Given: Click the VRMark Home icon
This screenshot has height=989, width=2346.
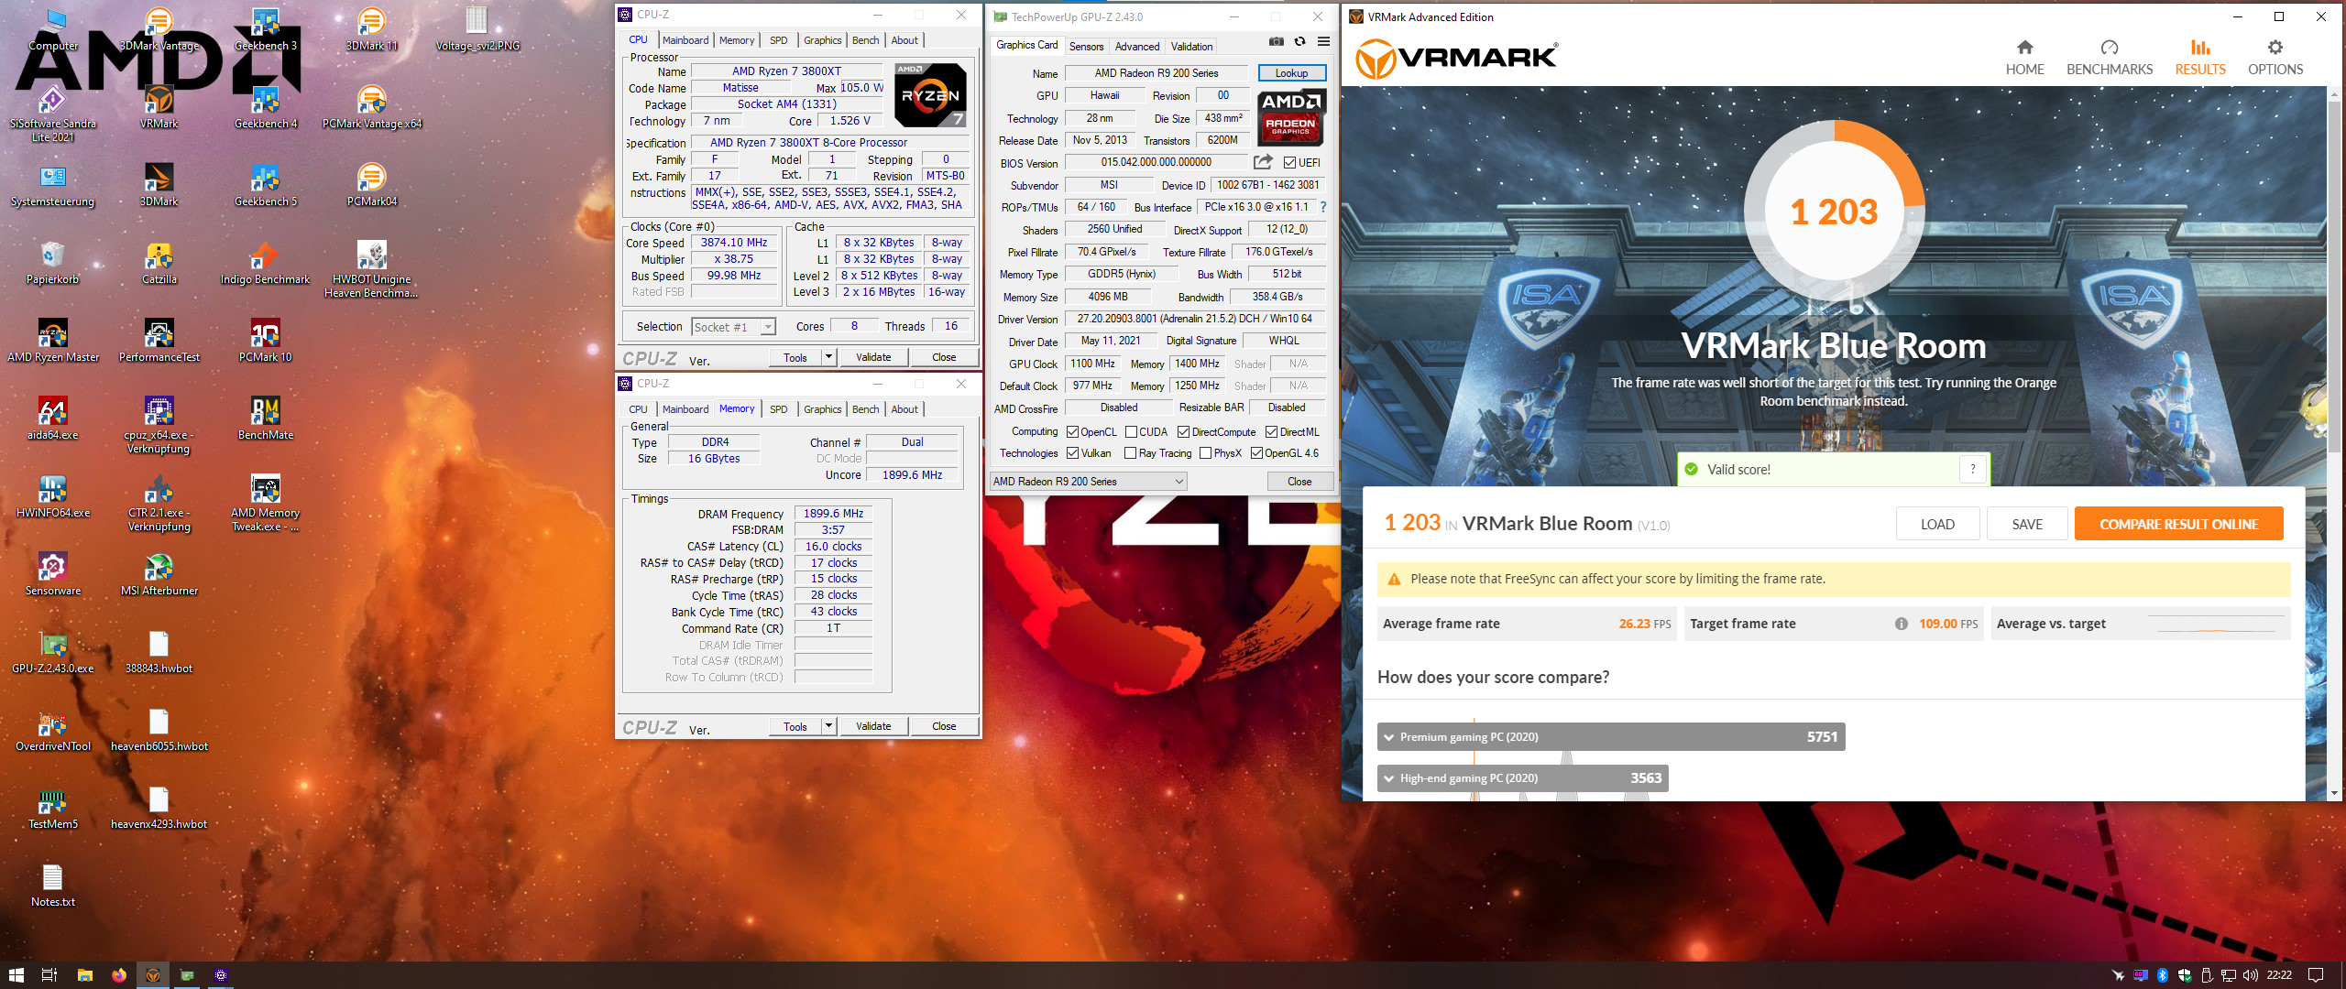Looking at the screenshot, I should (2025, 47).
